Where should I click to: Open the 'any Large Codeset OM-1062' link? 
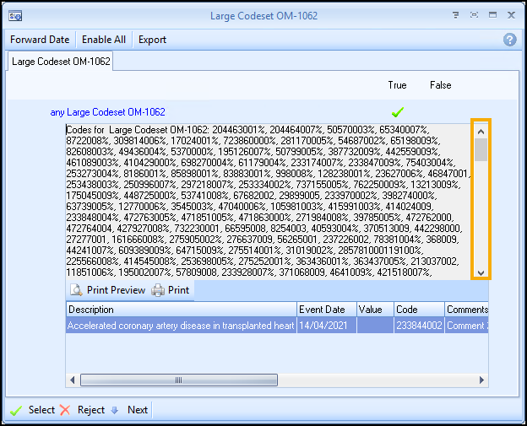point(107,112)
